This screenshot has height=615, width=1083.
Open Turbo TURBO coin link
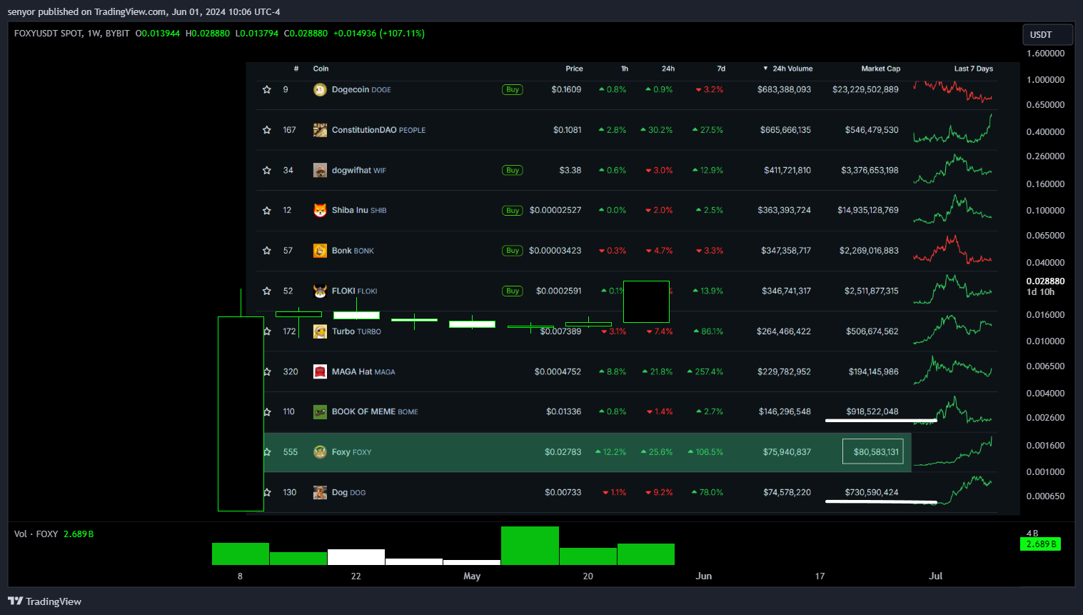tap(356, 331)
